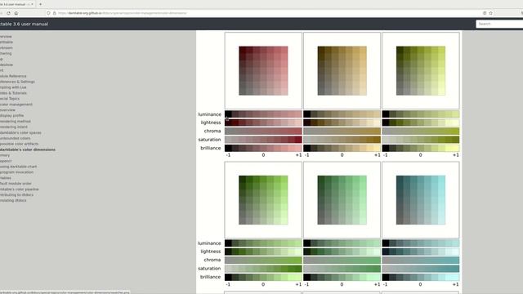
Task: Open the 'darkroom' sidebar entry
Action: [7, 48]
